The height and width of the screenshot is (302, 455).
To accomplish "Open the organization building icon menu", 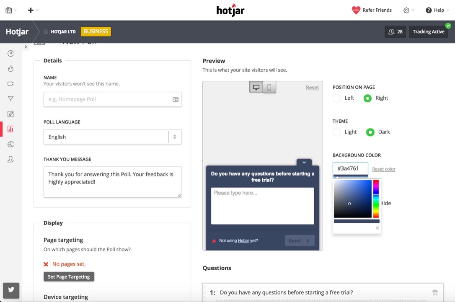I will [9, 10].
